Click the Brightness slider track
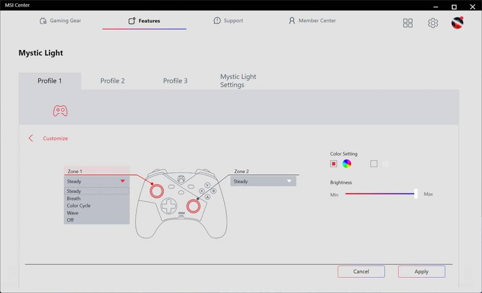Viewport: 482px width, 293px height. click(x=379, y=194)
